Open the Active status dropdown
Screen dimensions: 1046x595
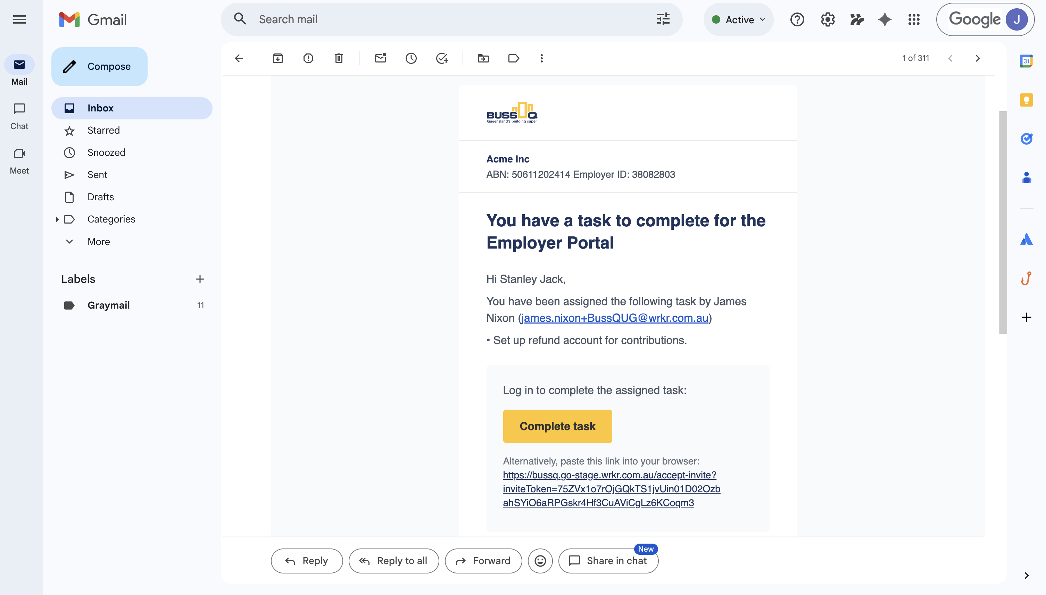coord(739,20)
